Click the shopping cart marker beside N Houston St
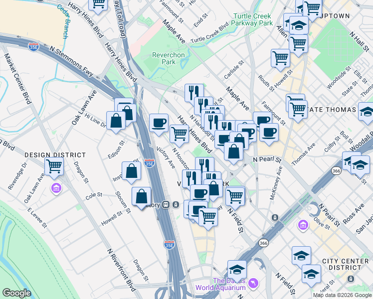Viewport: 373px width, 299px height. pyautogui.click(x=180, y=134)
